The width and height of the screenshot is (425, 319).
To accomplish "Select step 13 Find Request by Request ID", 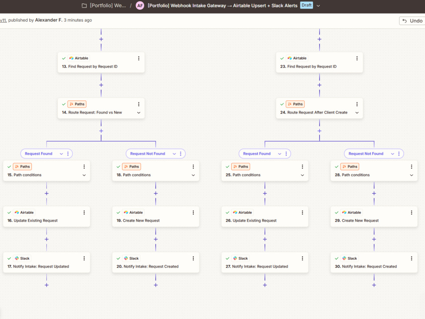I will point(101,63).
